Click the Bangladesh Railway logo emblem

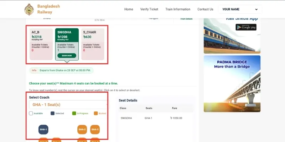(x=29, y=10)
